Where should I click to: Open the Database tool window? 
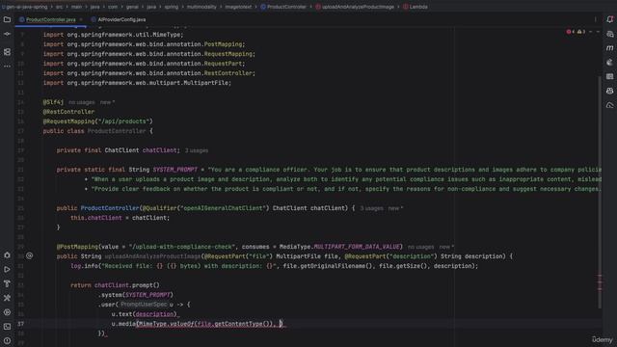(609, 34)
